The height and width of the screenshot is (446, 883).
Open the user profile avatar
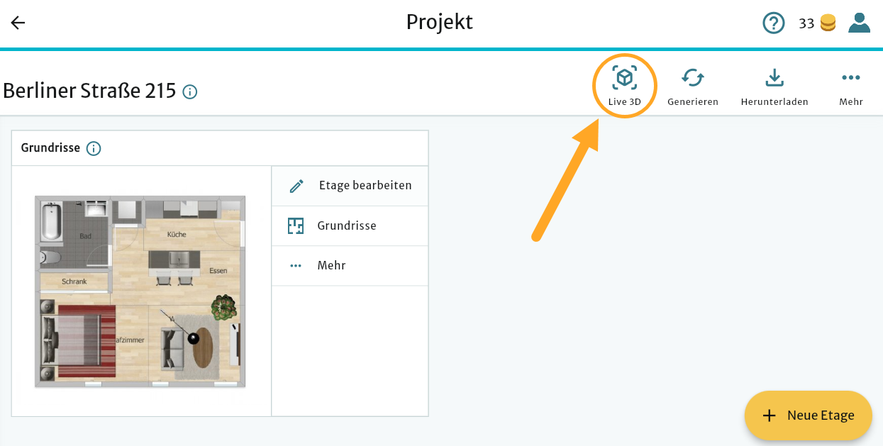click(859, 22)
